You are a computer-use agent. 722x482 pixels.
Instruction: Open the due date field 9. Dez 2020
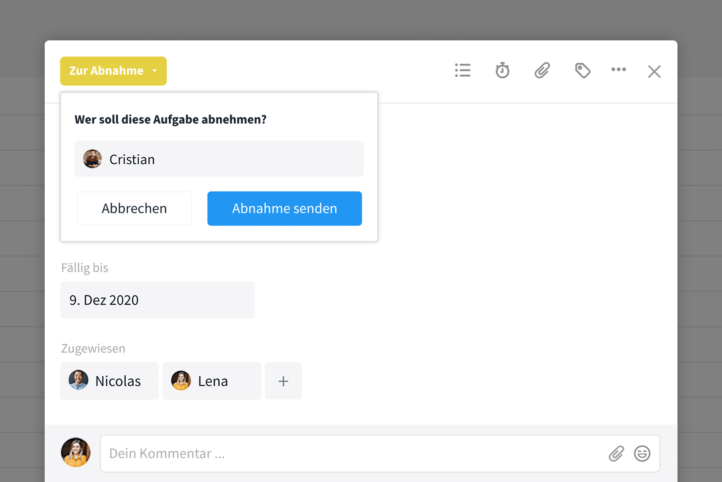157,300
